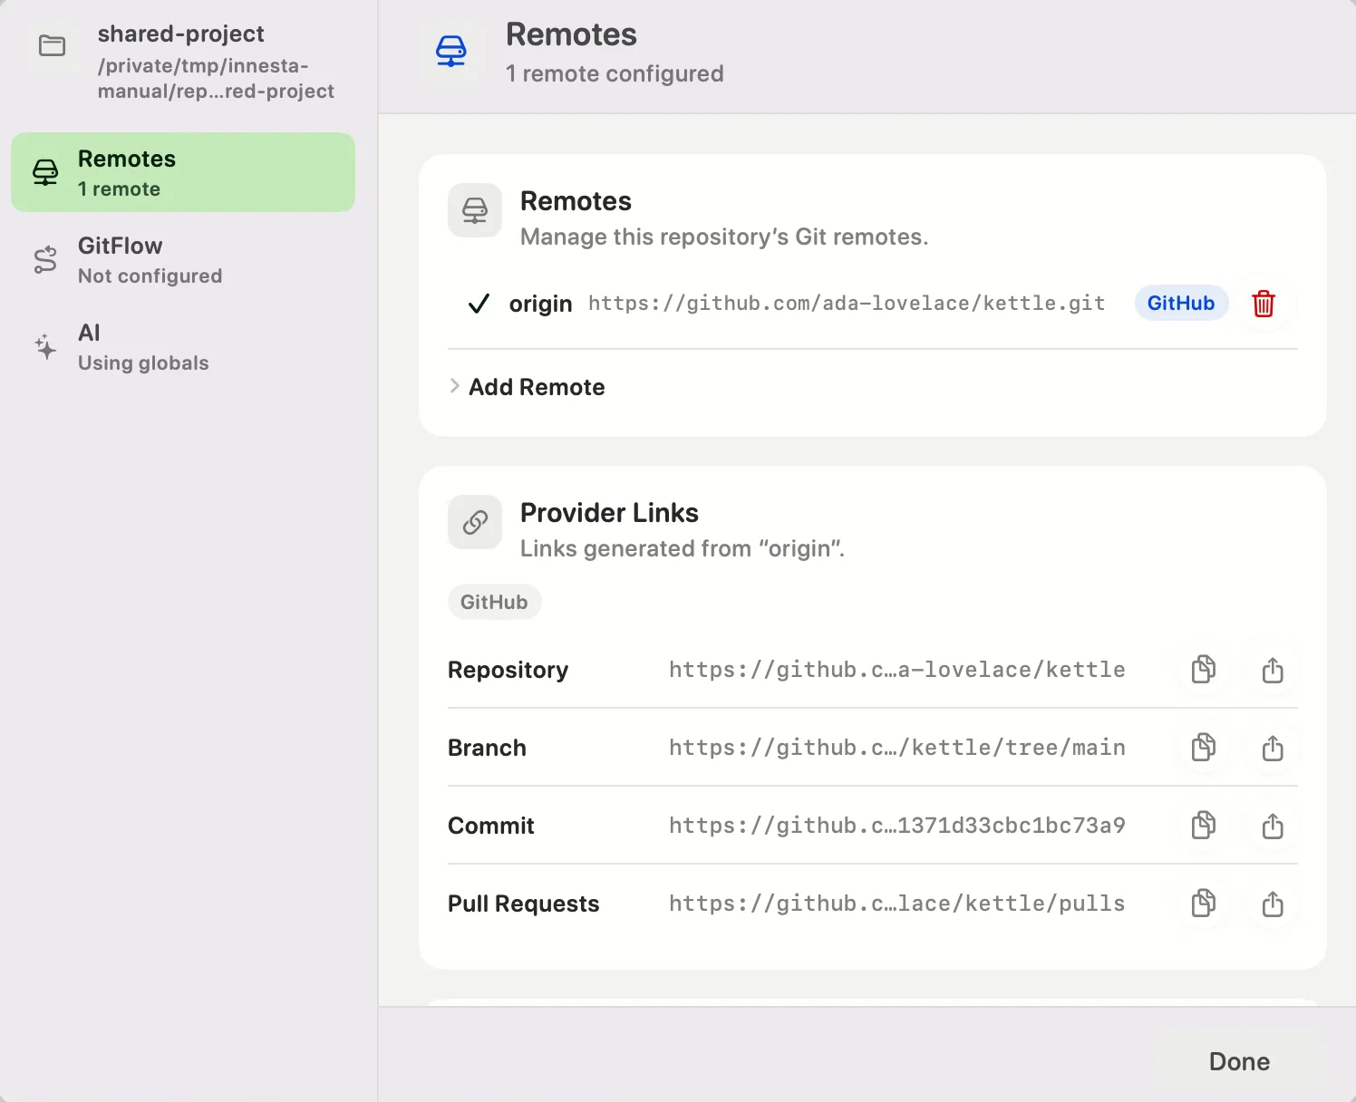Click the origin remote URL
The image size is (1356, 1102).
847,303
